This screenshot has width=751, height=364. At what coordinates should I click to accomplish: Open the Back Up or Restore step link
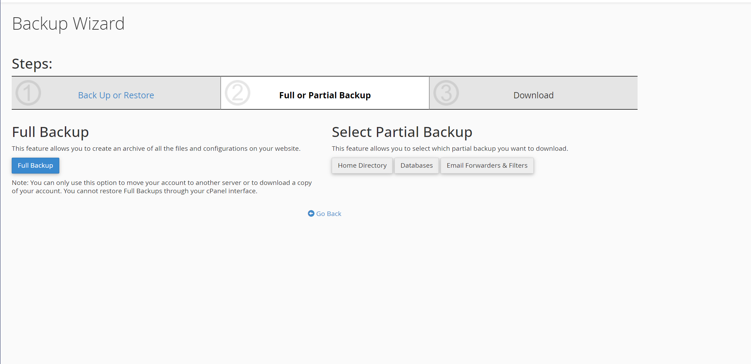(x=116, y=95)
